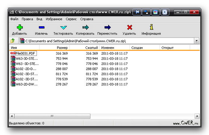The width and height of the screenshot is (209, 135).
Task: Click the blue minus Извлечь icon
Action: coord(41,27)
